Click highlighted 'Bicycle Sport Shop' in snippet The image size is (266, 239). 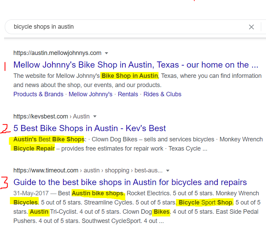coord(205,202)
